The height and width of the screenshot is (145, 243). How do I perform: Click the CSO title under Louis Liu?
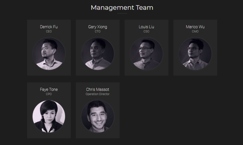pos(147,31)
